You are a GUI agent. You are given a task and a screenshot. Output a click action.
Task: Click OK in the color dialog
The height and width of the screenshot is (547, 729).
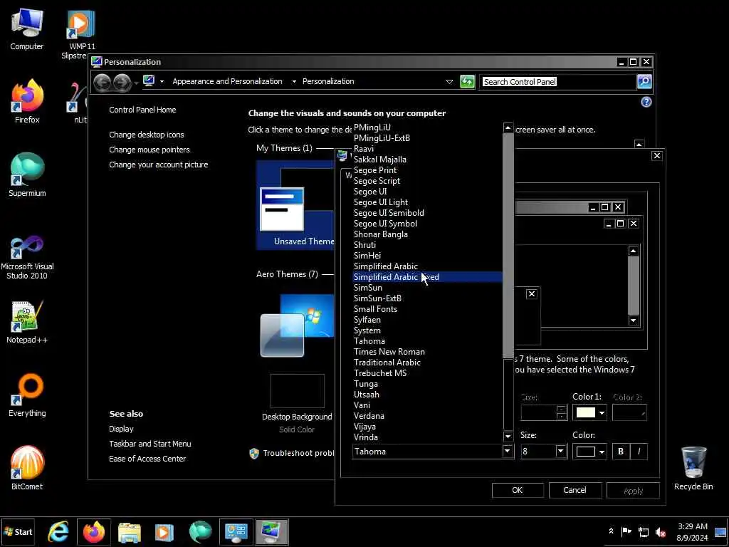[x=518, y=490]
